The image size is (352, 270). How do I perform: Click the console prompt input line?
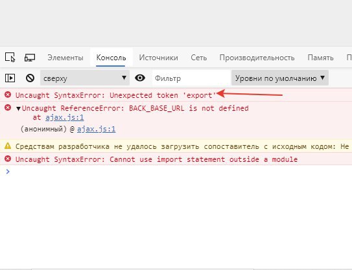pos(180,172)
